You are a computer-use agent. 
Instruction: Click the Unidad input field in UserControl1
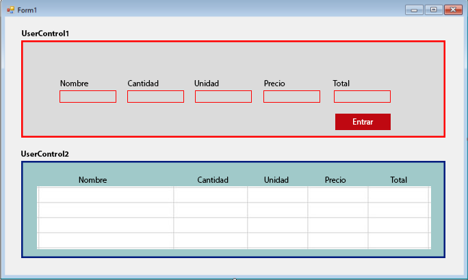[223, 97]
